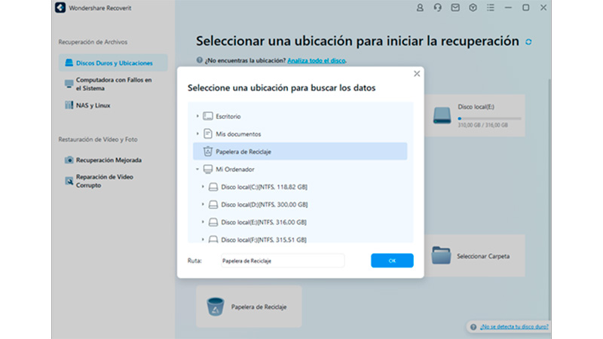The width and height of the screenshot is (603, 339).
Task: Click the Papelera de Reciclaje bin card
Action: [x=249, y=307]
